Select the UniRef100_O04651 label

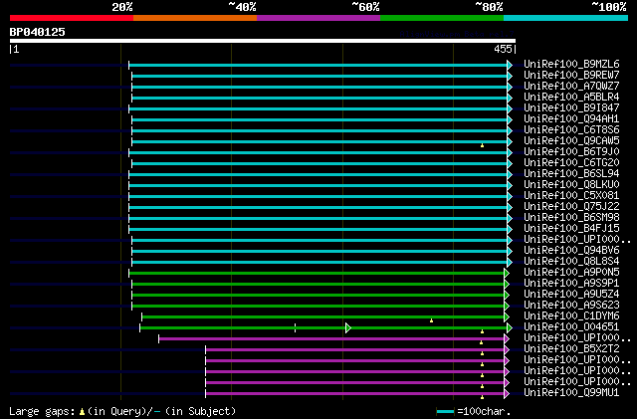(571, 327)
